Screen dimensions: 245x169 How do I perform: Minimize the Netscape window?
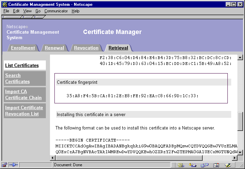(228, 4)
